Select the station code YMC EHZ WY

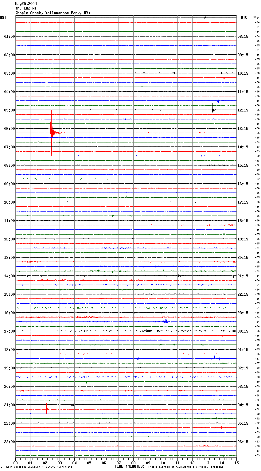26,8
